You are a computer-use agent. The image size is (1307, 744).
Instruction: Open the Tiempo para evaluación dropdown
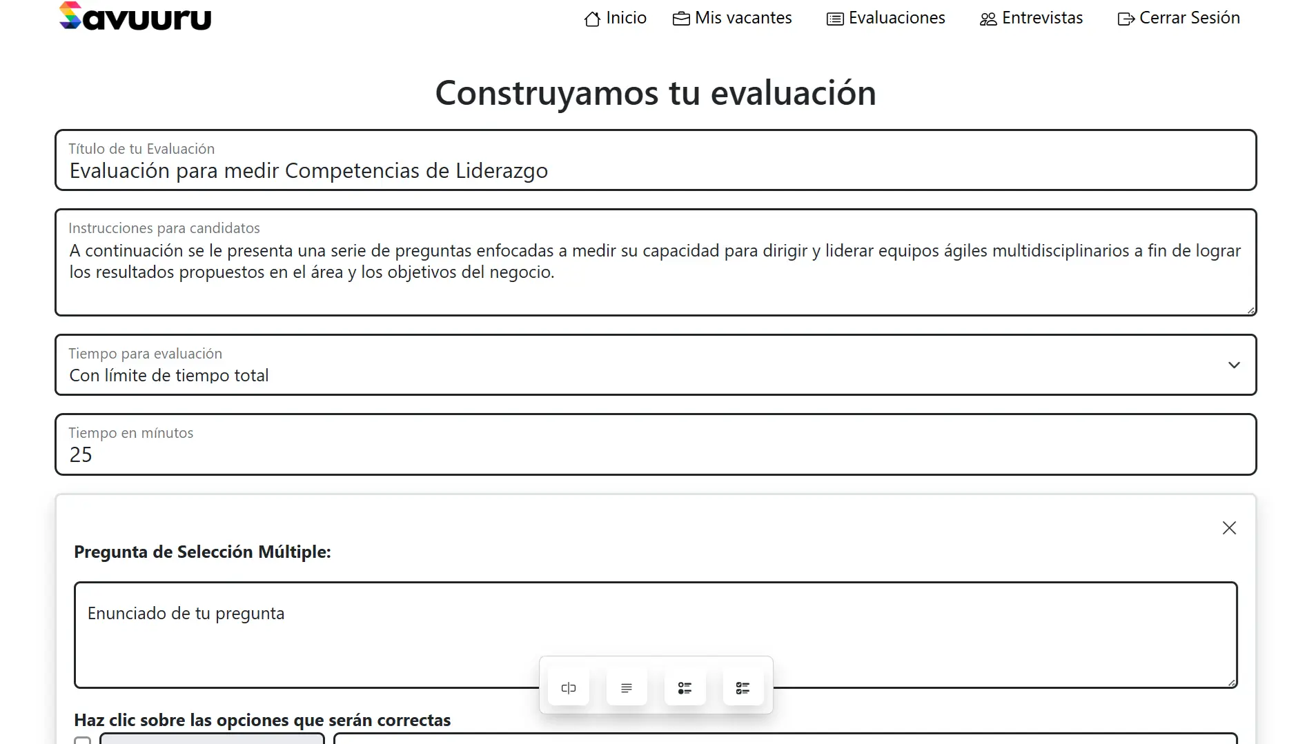[1234, 365]
